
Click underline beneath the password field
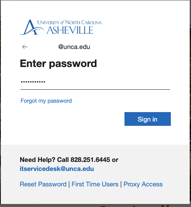95,89
